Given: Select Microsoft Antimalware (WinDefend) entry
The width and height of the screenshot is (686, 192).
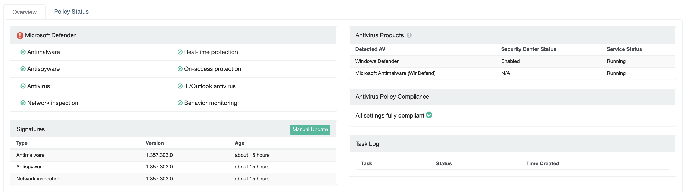Looking at the screenshot, I should [395, 73].
